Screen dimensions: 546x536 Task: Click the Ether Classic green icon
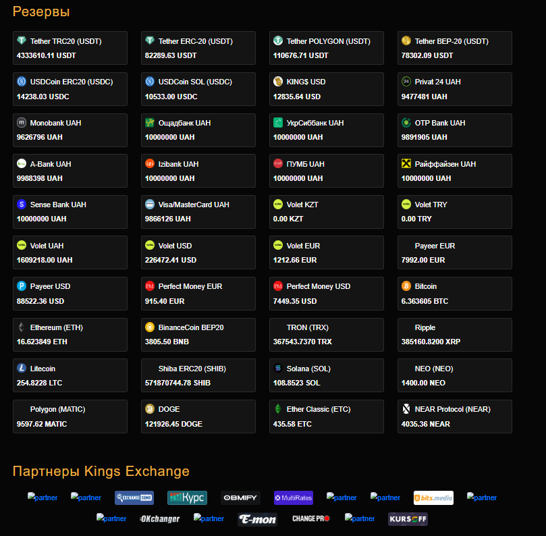click(x=278, y=409)
